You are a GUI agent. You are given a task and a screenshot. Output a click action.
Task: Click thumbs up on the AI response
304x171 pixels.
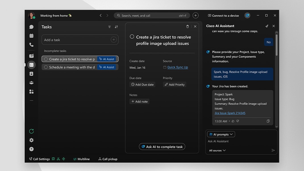pos(233,121)
